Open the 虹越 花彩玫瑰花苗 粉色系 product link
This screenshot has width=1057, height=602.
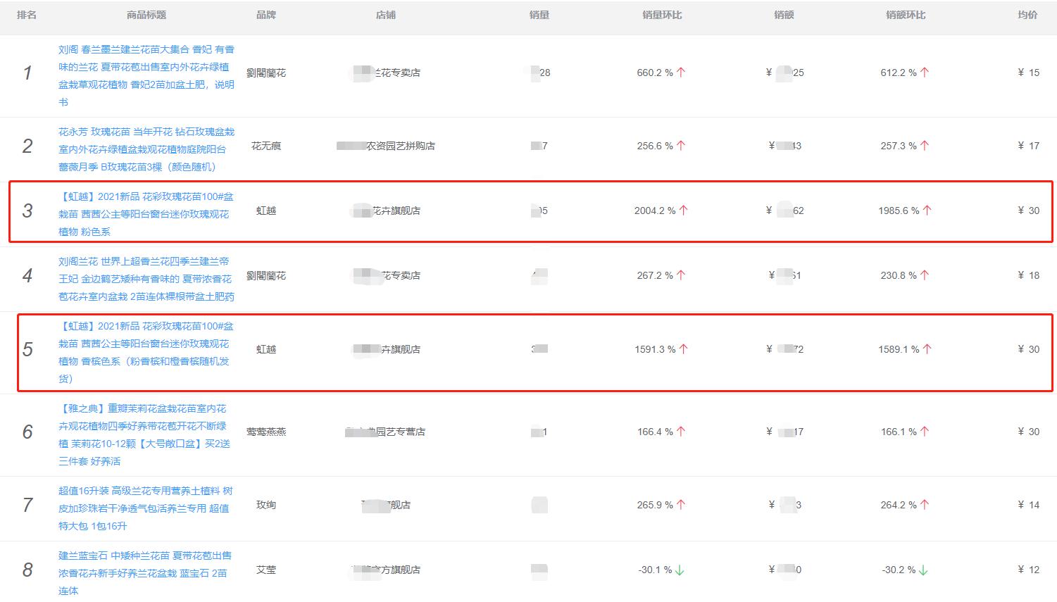point(146,214)
